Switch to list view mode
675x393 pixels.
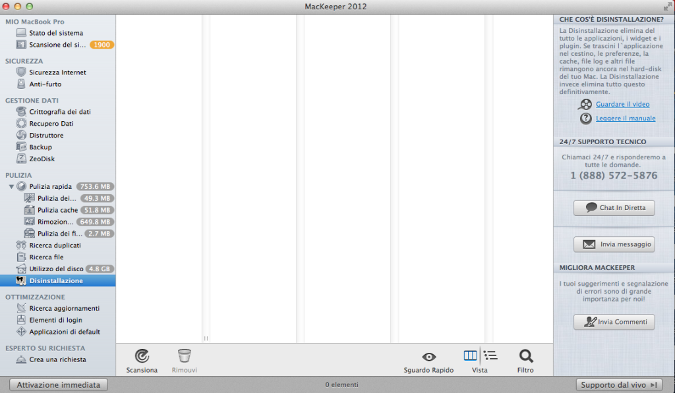tap(490, 355)
